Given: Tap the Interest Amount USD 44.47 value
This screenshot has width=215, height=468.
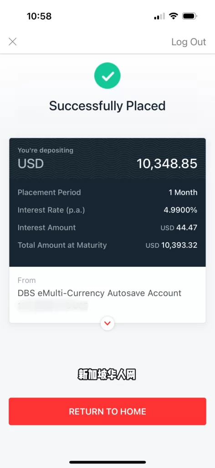Looking at the screenshot, I should (x=179, y=228).
